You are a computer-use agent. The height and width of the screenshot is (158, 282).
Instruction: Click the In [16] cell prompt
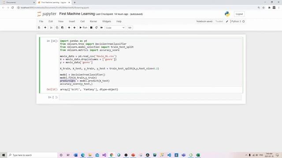(x=52, y=41)
